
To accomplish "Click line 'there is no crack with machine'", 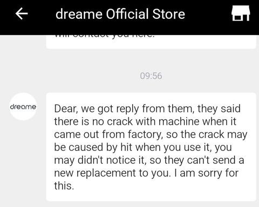I will point(145,121).
